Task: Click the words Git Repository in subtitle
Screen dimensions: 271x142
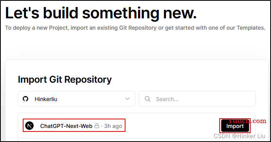Action: tap(138, 28)
